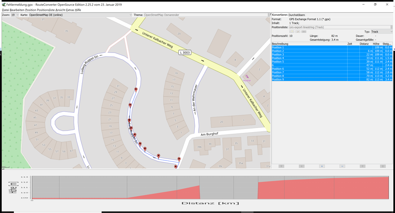
Task: Open the Extras menu
Action: coord(70,10)
